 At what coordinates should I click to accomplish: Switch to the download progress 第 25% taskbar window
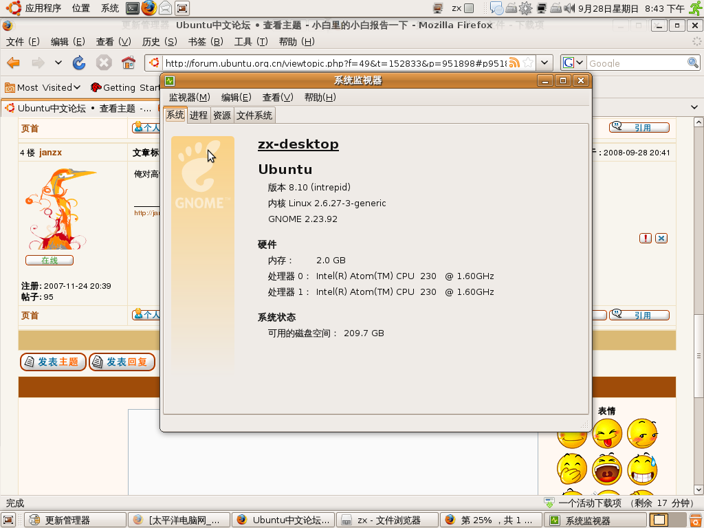(491, 520)
